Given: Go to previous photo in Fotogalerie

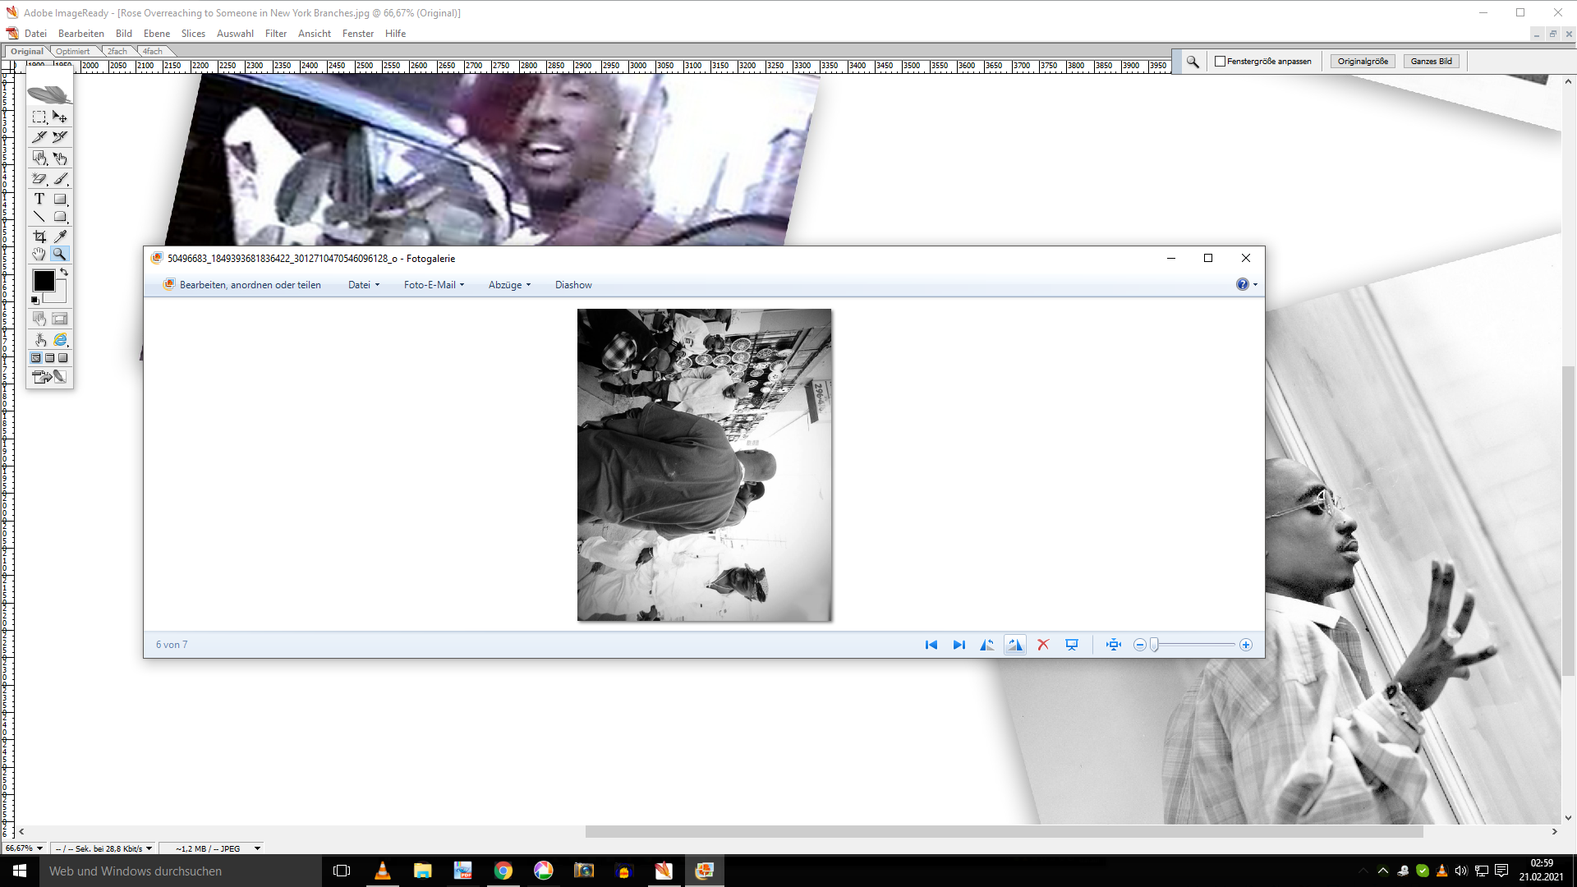Looking at the screenshot, I should [x=931, y=645].
